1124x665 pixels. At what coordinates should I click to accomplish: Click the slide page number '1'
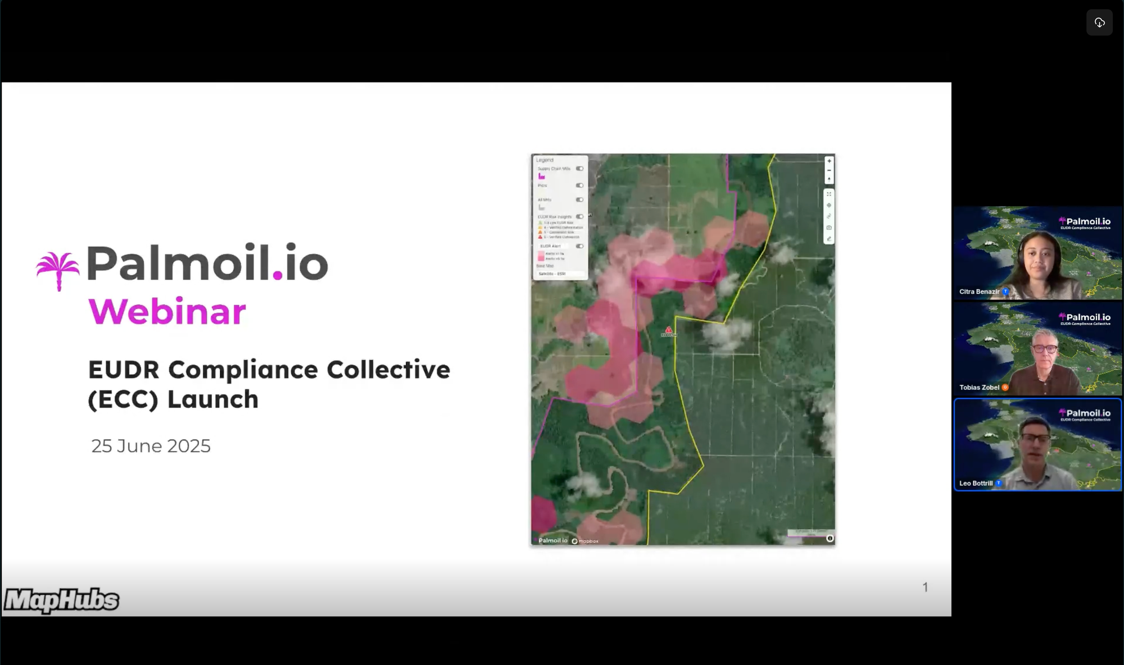pos(925,587)
